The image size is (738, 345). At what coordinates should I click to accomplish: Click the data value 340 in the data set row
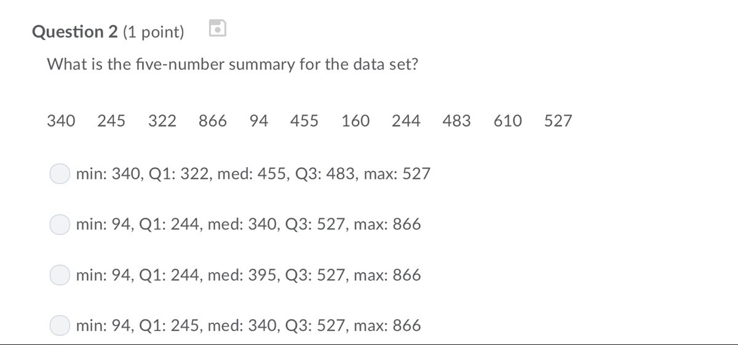pyautogui.click(x=61, y=121)
